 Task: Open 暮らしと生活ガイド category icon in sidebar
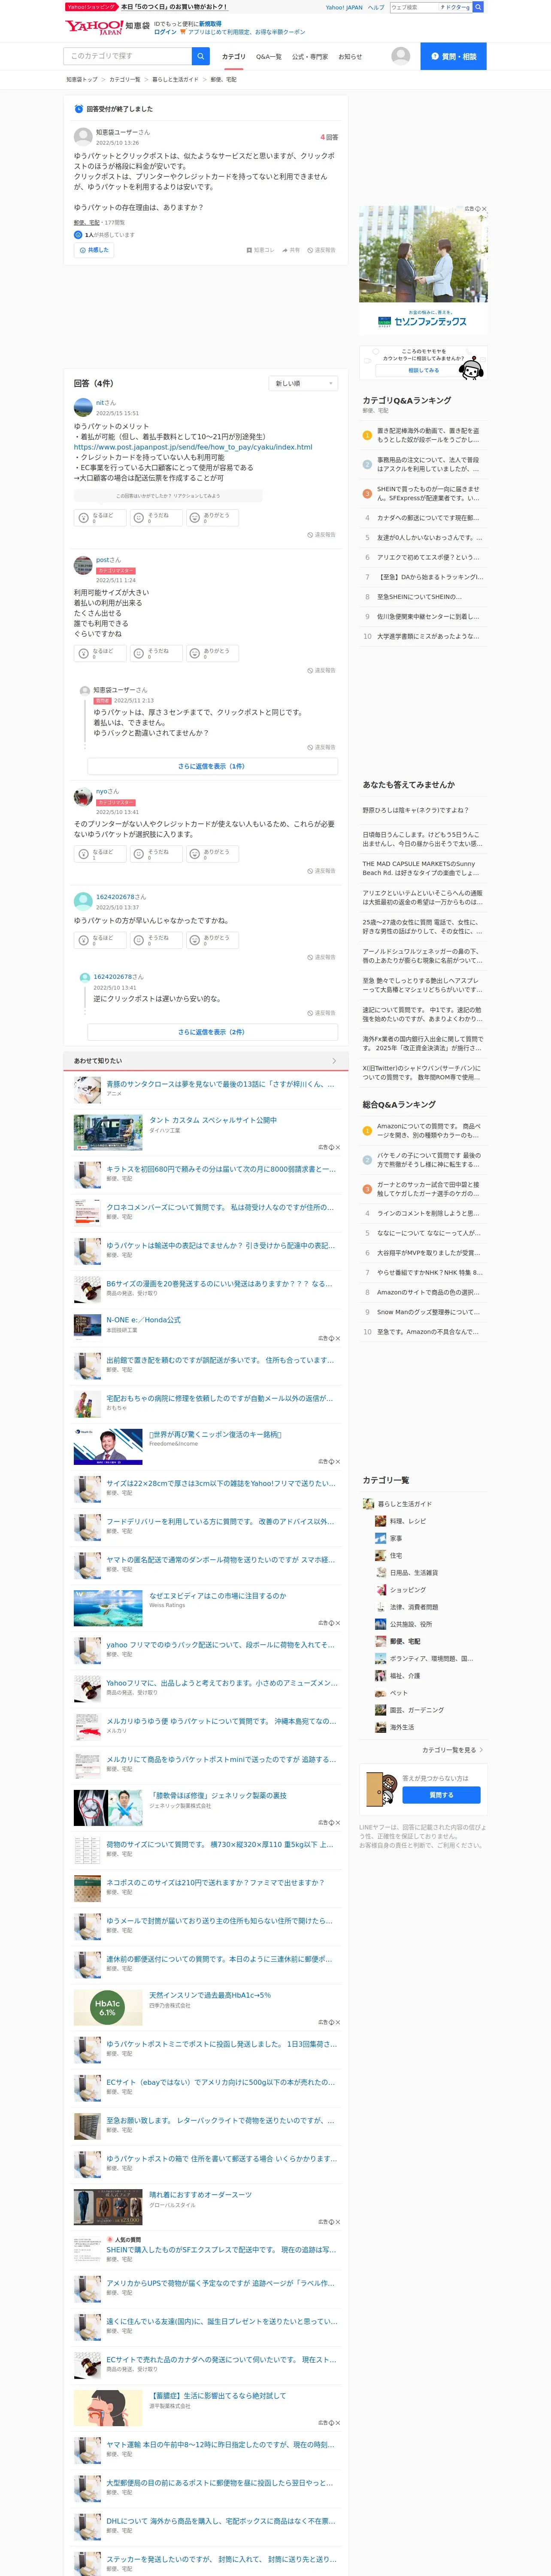point(368,1503)
